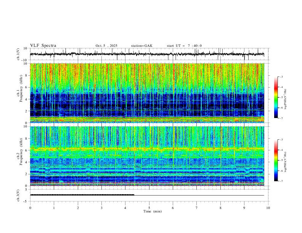Click time axis tick label "4"
This screenshot has height=233, width=302.
[125, 208]
